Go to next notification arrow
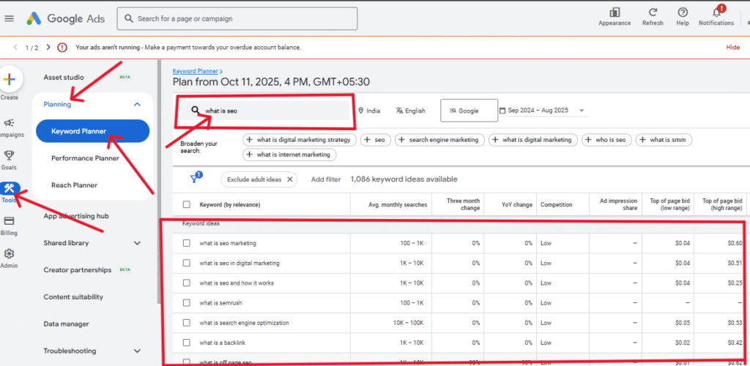Screen dimensions: 750x366 [x=48, y=48]
